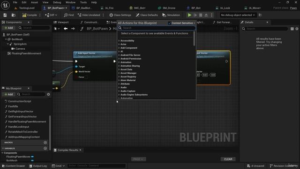Close the BP_BotPawn tab
Screen dimensions: 300x169
pyautogui.click(x=66, y=8)
